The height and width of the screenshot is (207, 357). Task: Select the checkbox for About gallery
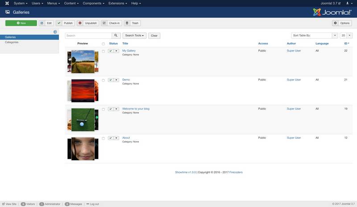[104, 138]
